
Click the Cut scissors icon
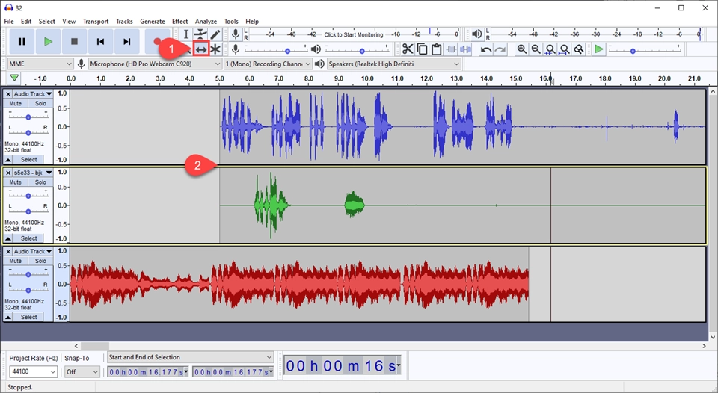pos(407,49)
